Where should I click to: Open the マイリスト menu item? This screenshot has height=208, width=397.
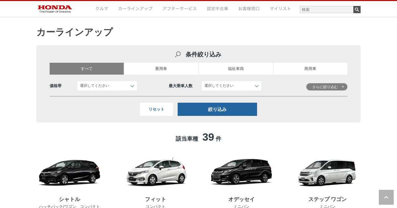coord(280,9)
